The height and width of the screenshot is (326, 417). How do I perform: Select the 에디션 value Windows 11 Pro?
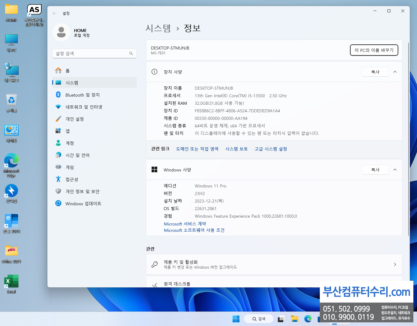[210, 186]
